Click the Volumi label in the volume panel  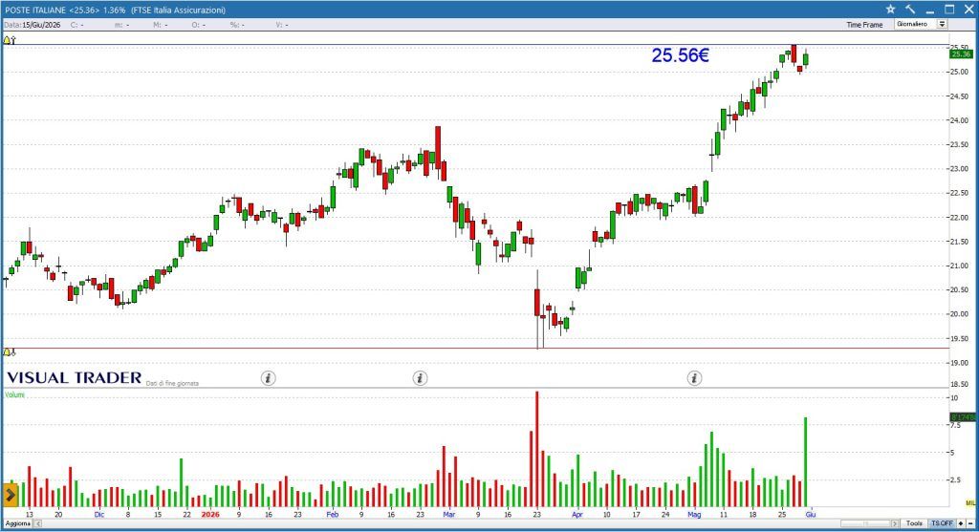(14, 394)
